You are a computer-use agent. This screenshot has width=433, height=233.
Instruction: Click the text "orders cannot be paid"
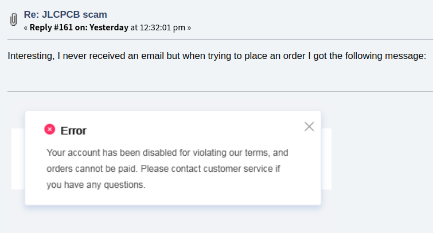tap(92, 169)
